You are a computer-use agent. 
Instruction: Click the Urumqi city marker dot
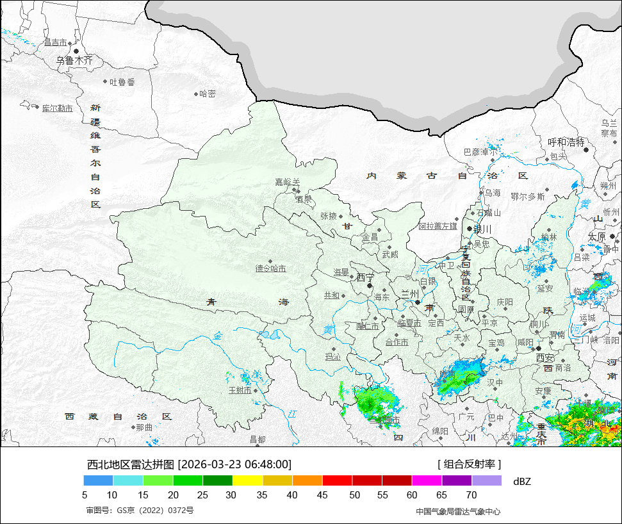(76, 51)
